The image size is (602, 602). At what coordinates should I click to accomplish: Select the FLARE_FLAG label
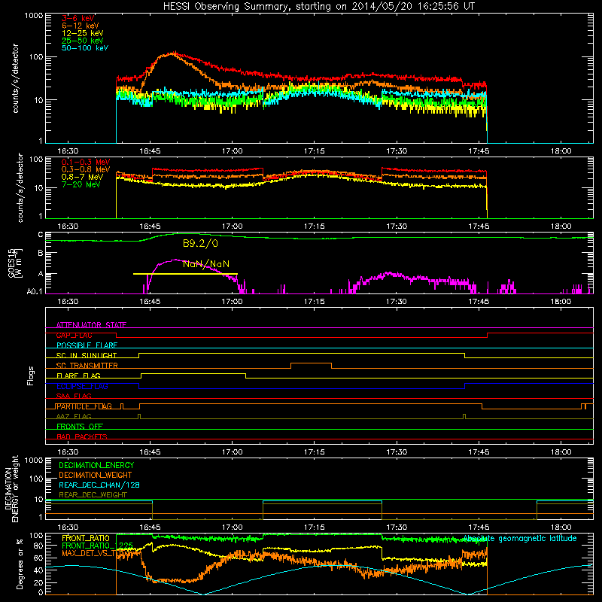click(x=78, y=375)
